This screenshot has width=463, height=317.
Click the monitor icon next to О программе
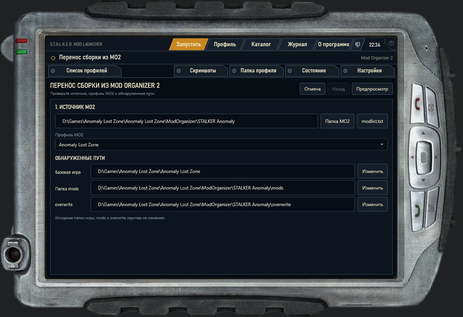point(358,44)
